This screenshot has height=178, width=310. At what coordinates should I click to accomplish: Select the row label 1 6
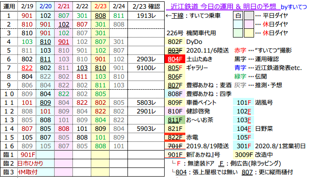[9, 146]
